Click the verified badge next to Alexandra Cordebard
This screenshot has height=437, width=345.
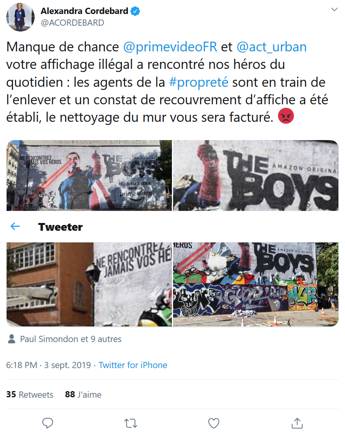135,11
